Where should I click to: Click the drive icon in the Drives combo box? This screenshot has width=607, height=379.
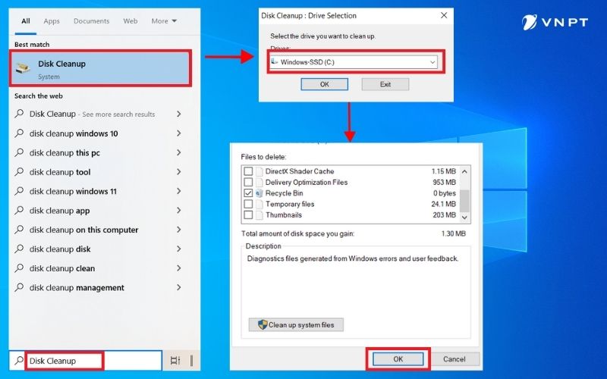click(x=275, y=61)
